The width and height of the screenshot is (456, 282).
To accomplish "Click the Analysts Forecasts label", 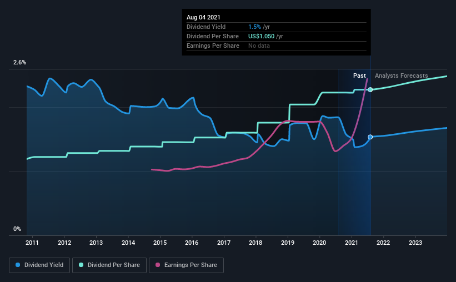I will (402, 75).
